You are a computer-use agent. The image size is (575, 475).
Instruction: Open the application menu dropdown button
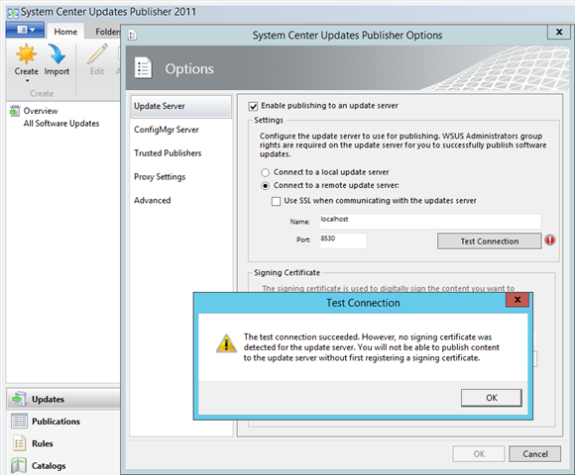tap(26, 30)
